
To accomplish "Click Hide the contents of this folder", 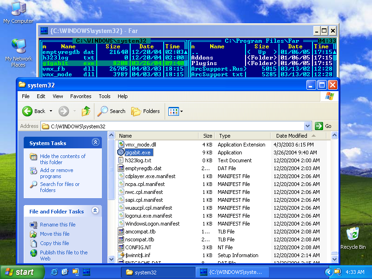I will (63, 159).
